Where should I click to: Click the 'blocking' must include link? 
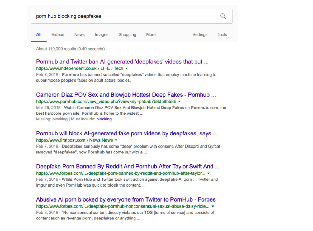coord(104,119)
